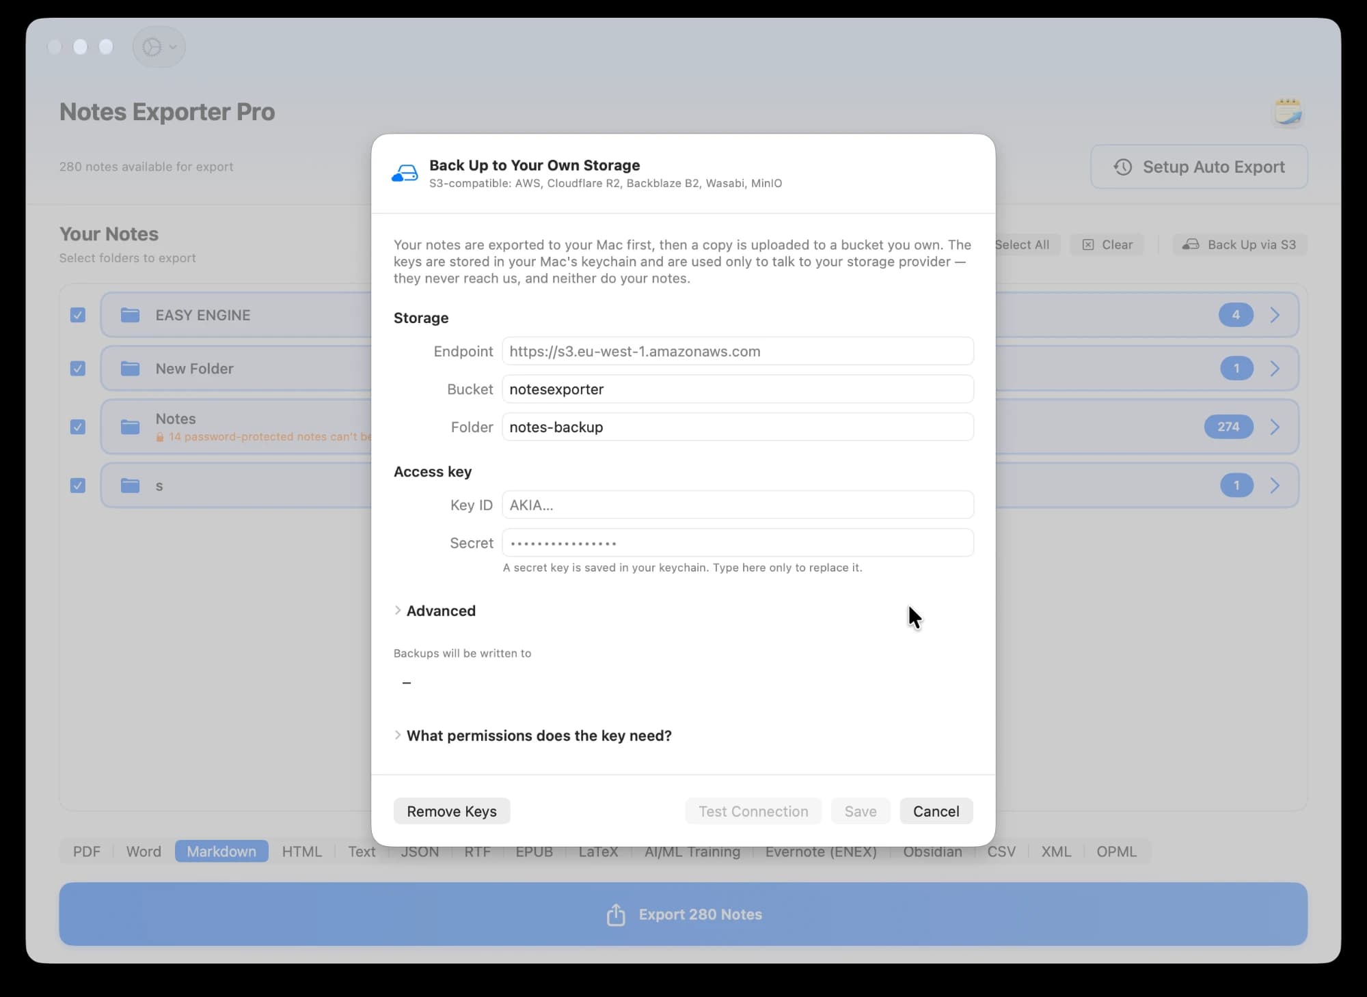Toggle the checkbox for folder s
This screenshot has height=997, width=1367.
(78, 486)
